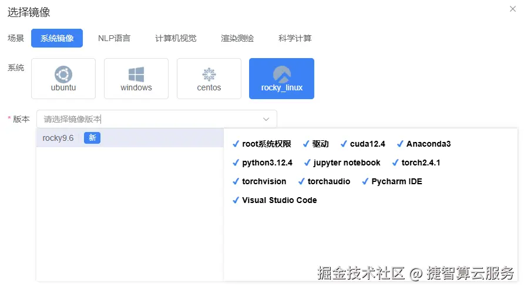
Task: Click the torch2.4.1 feature text
Action: point(421,163)
